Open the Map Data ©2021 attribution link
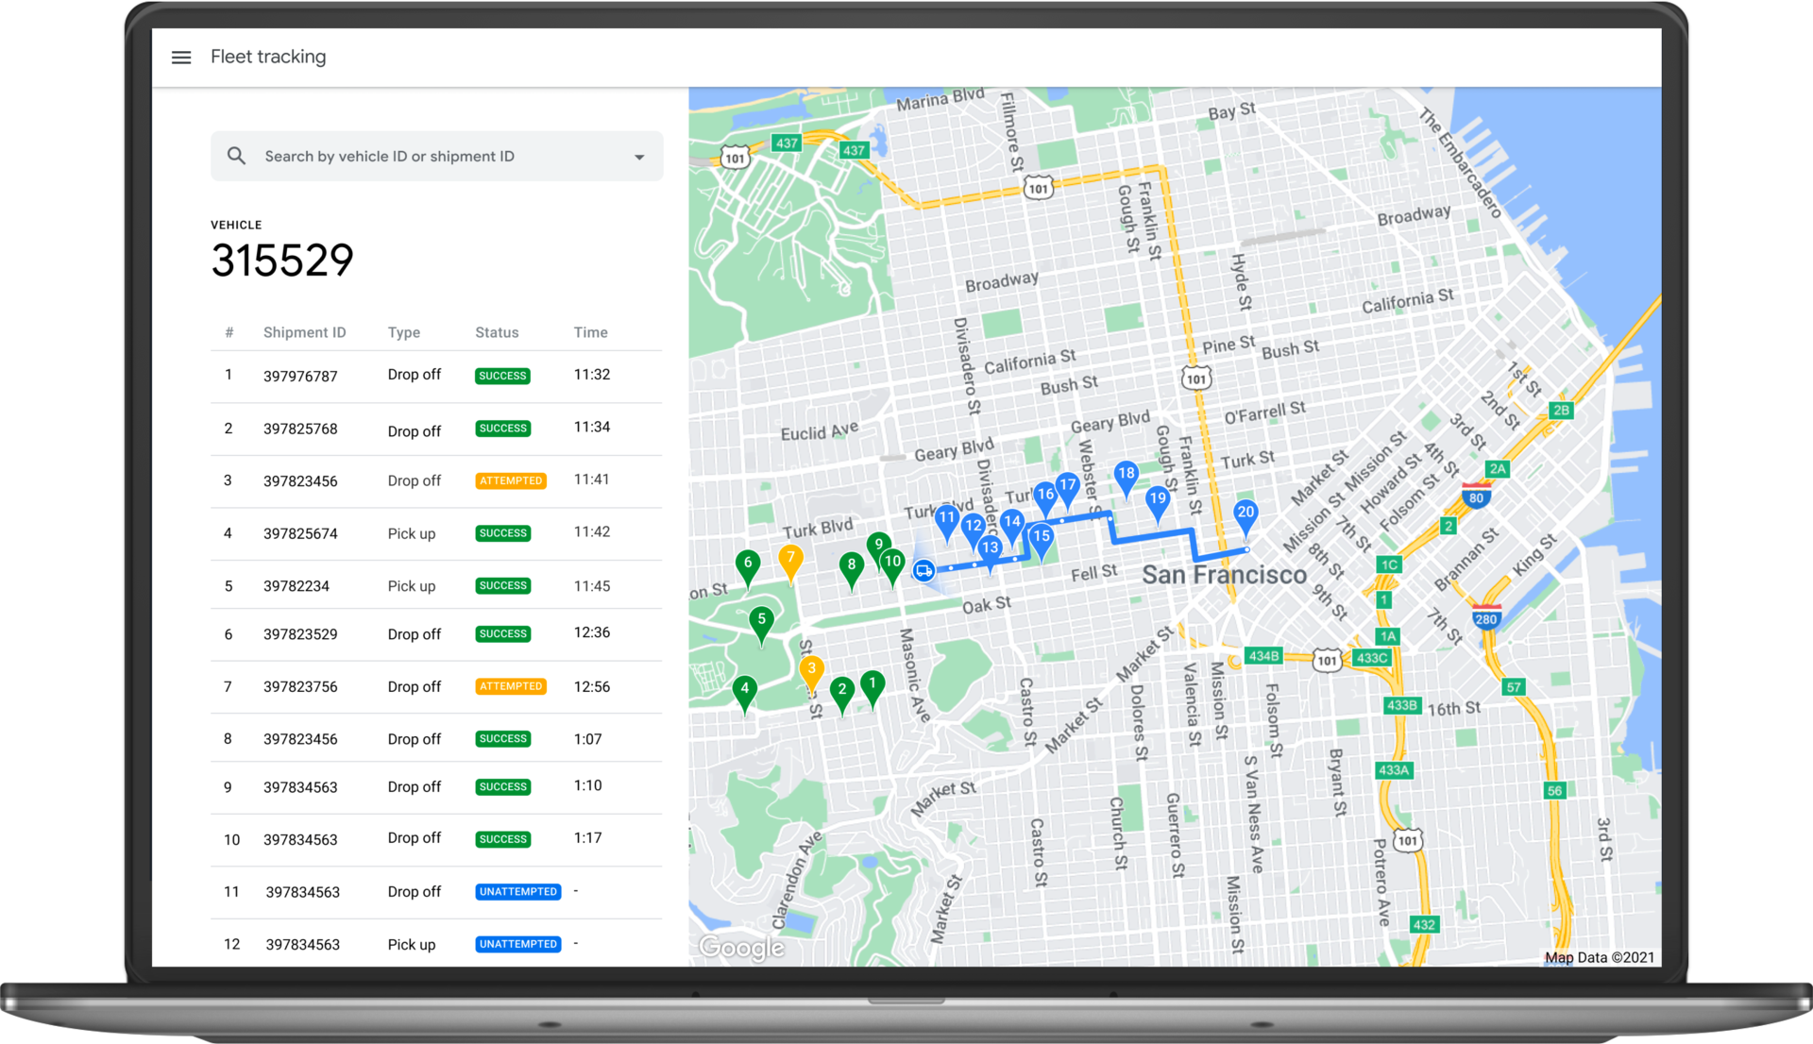This screenshot has height=1044, width=1813. tap(1600, 956)
